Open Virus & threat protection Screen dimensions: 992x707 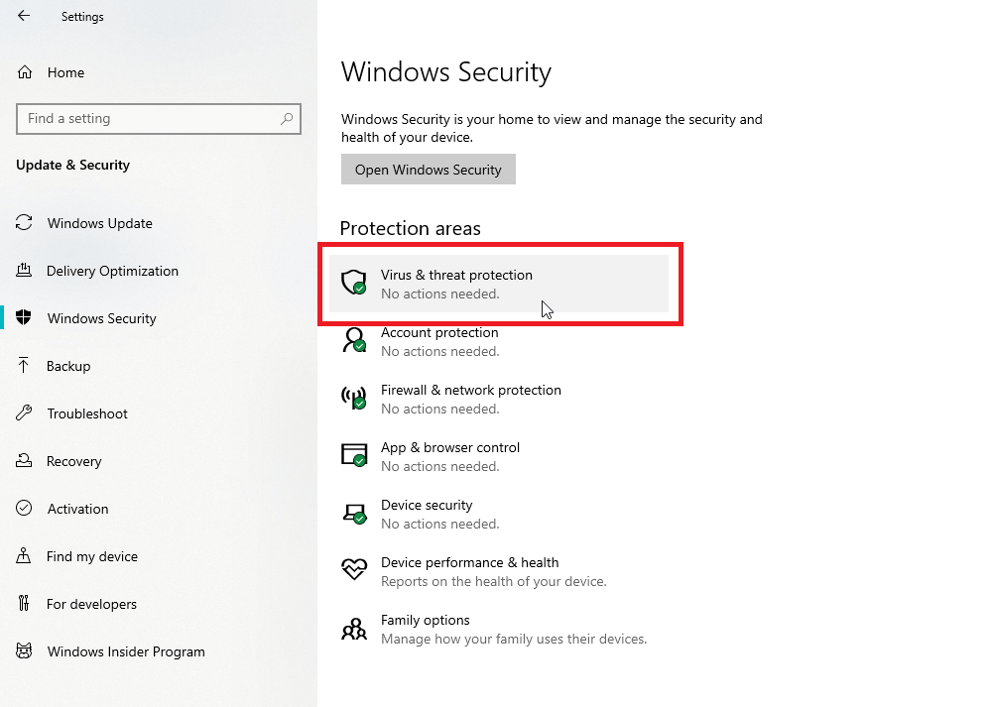click(499, 284)
